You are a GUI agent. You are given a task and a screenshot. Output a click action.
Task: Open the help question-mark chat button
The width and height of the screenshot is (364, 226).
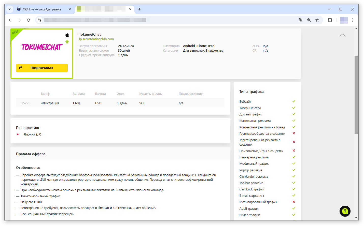pyautogui.click(x=345, y=211)
